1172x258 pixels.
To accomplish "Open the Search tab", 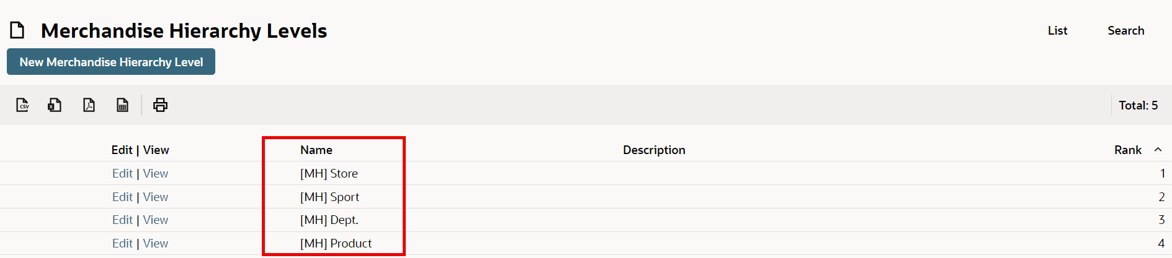I will (x=1125, y=30).
